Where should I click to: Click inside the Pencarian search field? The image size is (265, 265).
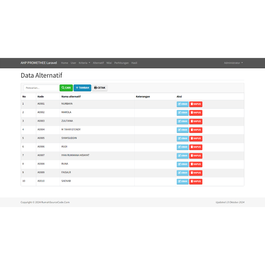click(41, 88)
